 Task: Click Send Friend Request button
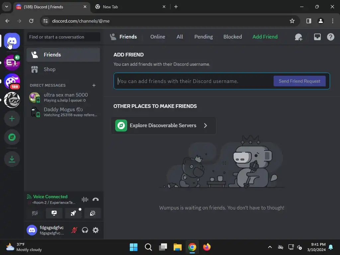tap(299, 81)
